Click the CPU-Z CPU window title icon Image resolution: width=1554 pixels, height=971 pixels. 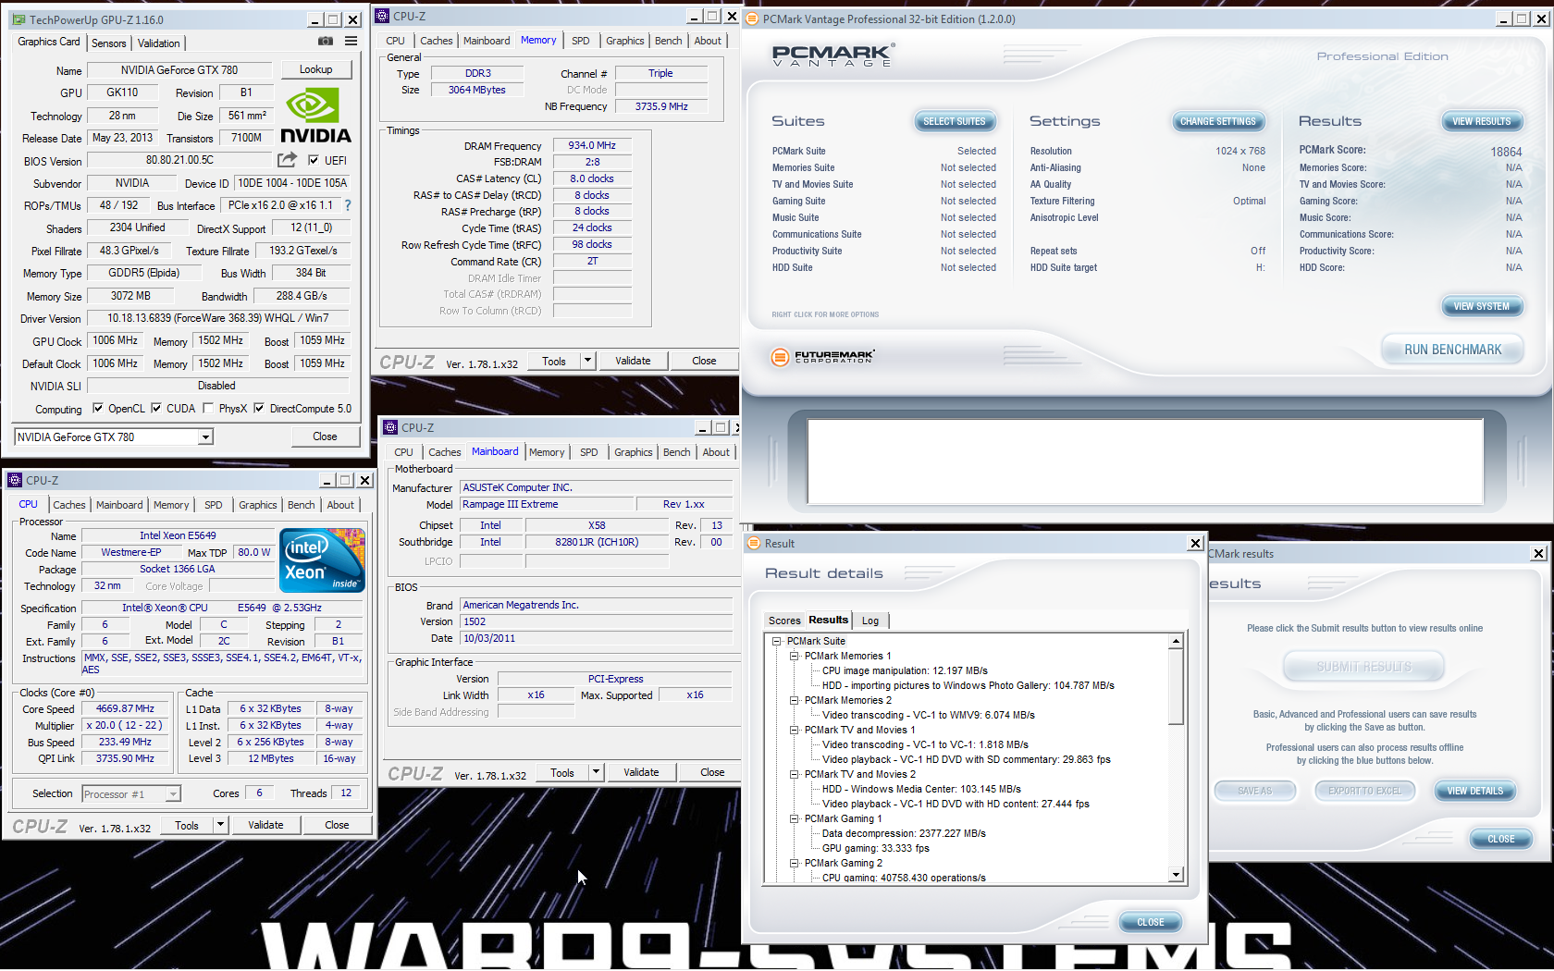[15, 480]
